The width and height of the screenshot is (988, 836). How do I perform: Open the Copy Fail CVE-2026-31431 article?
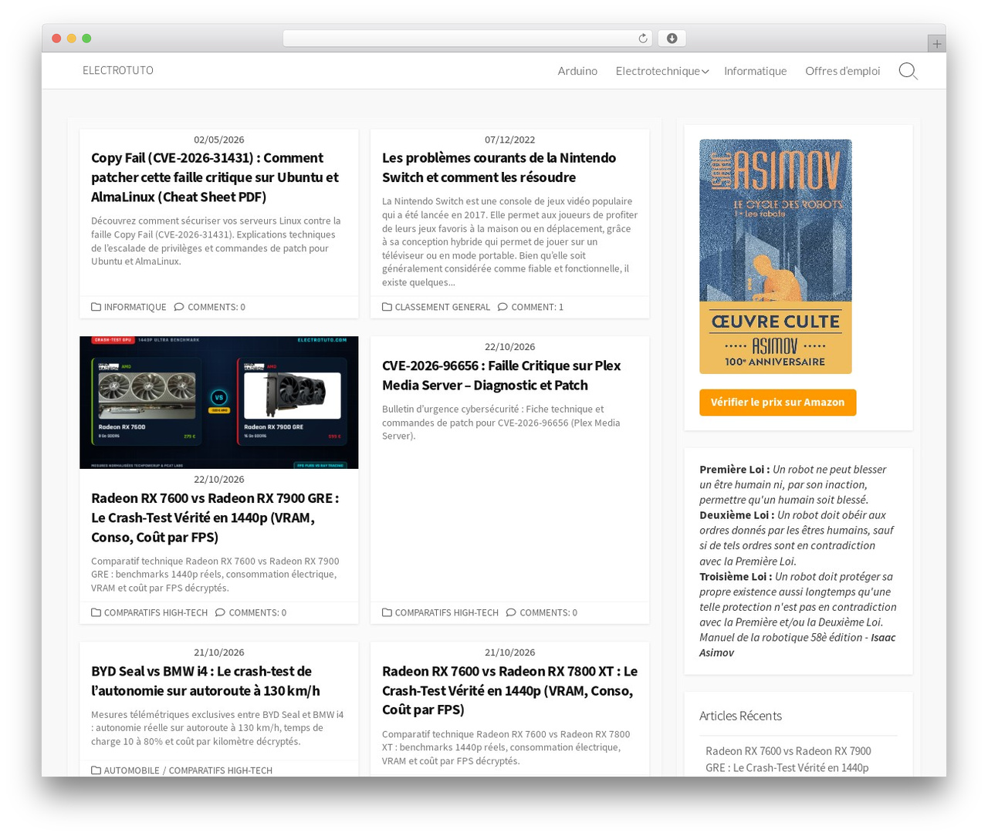[215, 177]
